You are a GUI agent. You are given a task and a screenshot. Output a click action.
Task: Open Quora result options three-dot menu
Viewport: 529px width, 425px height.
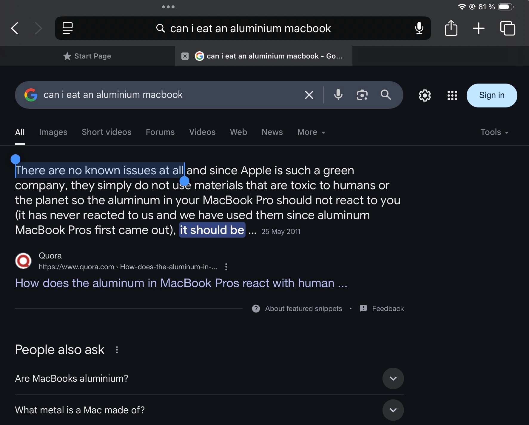[x=226, y=267]
